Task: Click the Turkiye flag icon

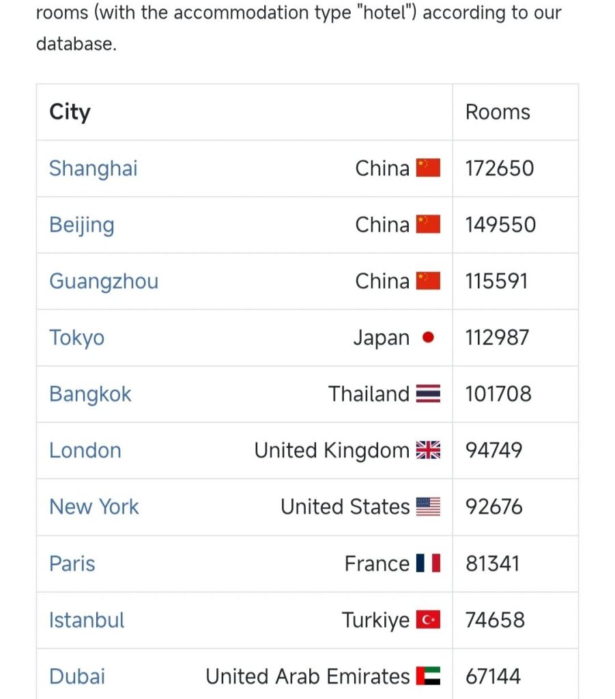Action: 428,620
